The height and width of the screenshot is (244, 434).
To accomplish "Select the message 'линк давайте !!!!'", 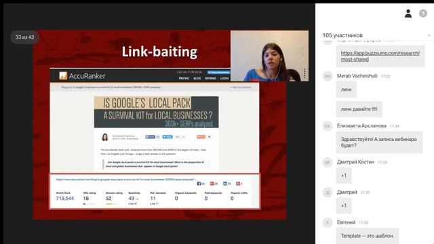I will pos(359,109).
